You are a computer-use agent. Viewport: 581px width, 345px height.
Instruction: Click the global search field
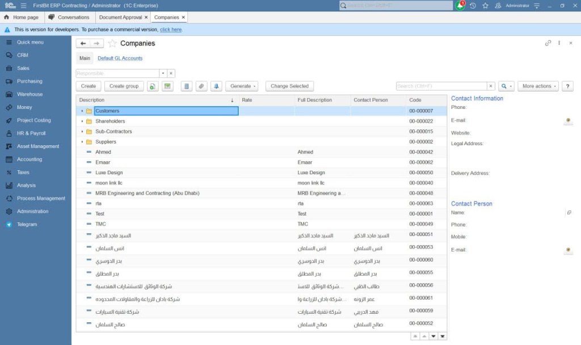coord(396,6)
